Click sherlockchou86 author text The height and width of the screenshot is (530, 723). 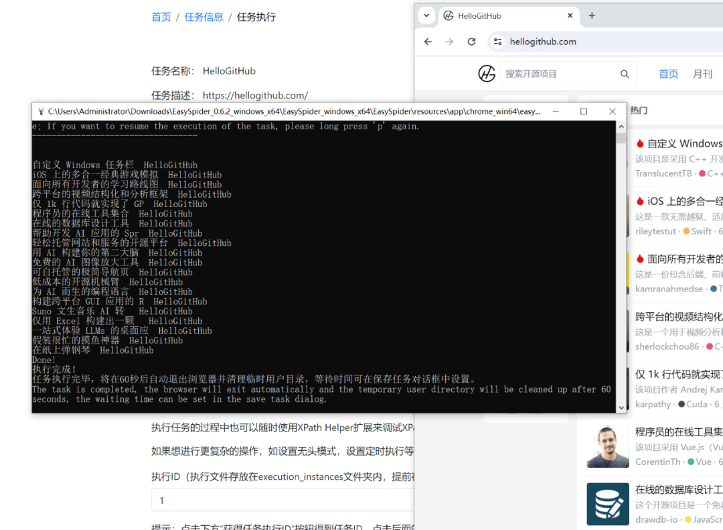click(667, 346)
